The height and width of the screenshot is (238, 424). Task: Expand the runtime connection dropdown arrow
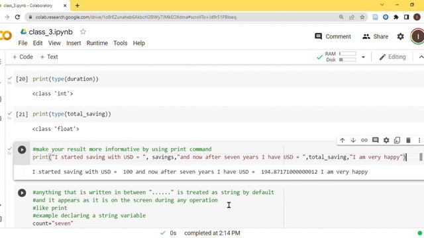click(363, 57)
